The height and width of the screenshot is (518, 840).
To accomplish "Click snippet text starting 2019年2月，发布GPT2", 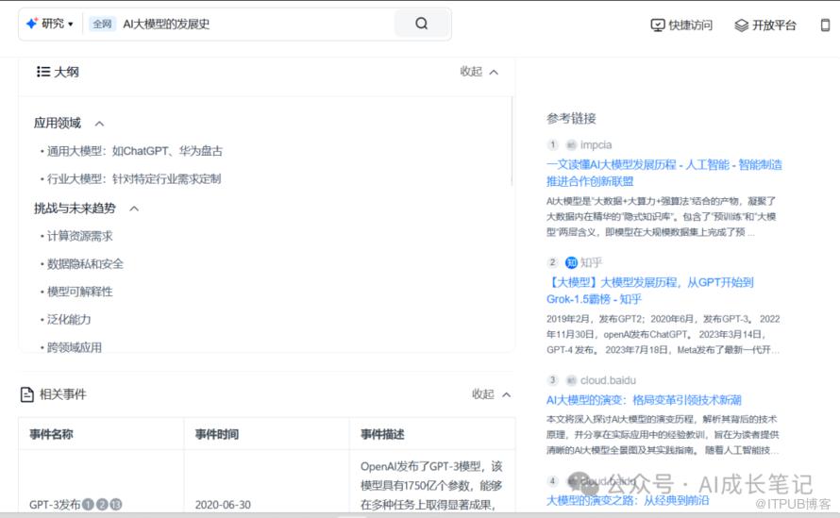I will click(664, 334).
